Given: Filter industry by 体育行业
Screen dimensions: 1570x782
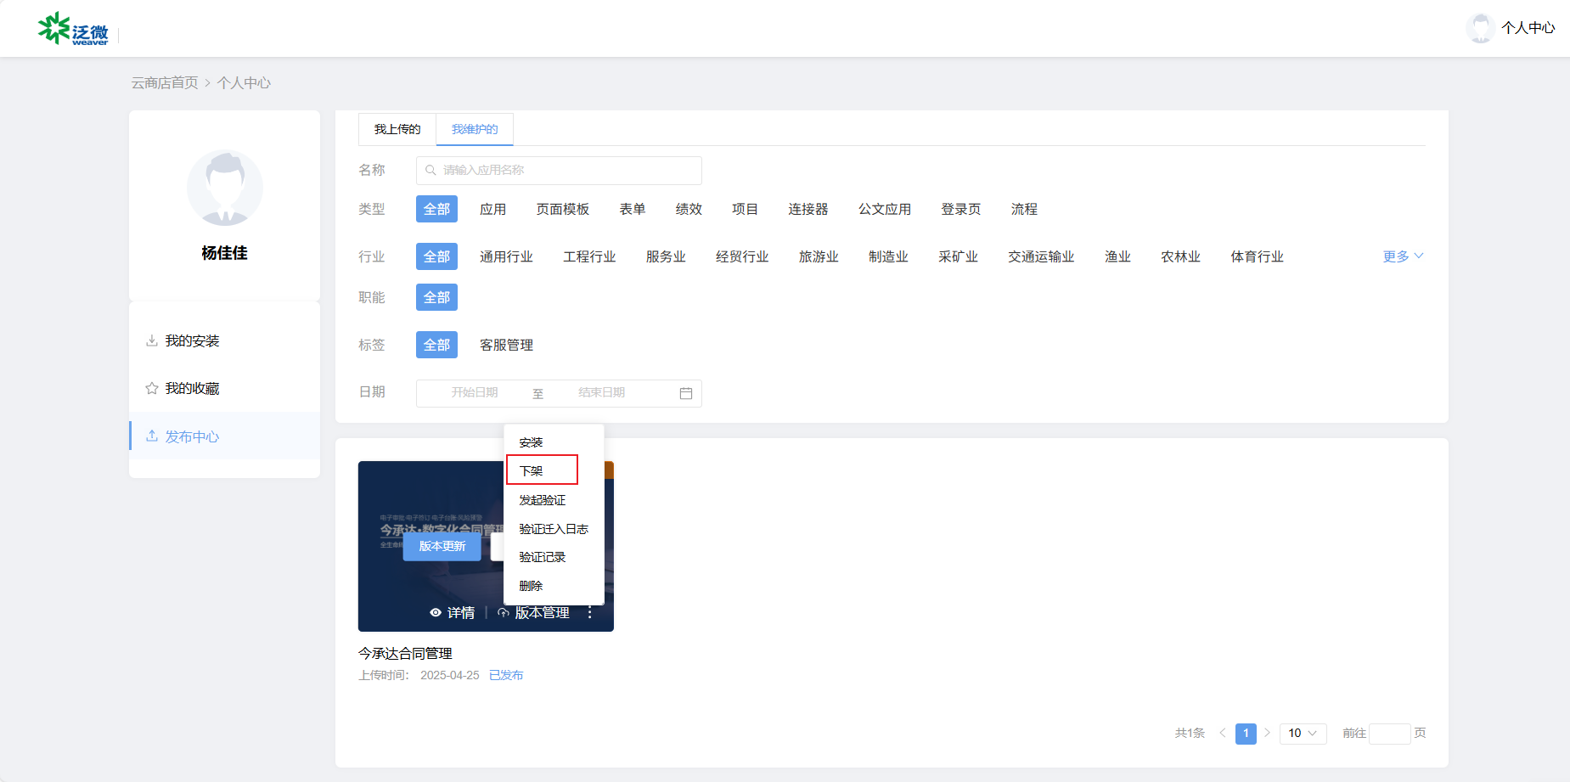Looking at the screenshot, I should pyautogui.click(x=1257, y=256).
